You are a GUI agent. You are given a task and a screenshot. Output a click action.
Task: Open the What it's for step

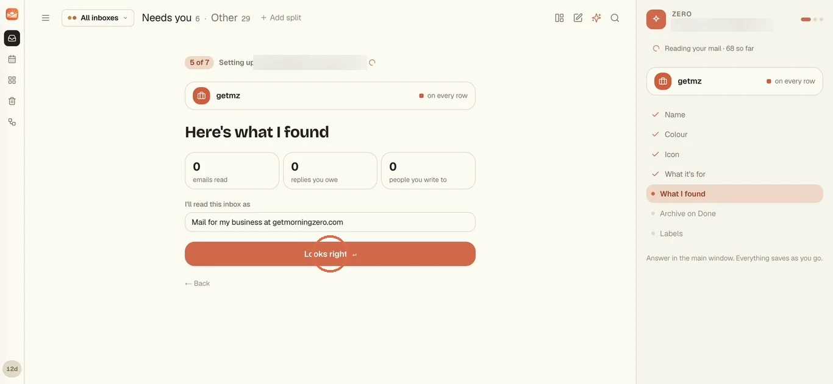coord(735,174)
